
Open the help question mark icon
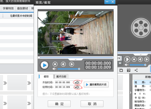pyautogui.click(x=129, y=70)
